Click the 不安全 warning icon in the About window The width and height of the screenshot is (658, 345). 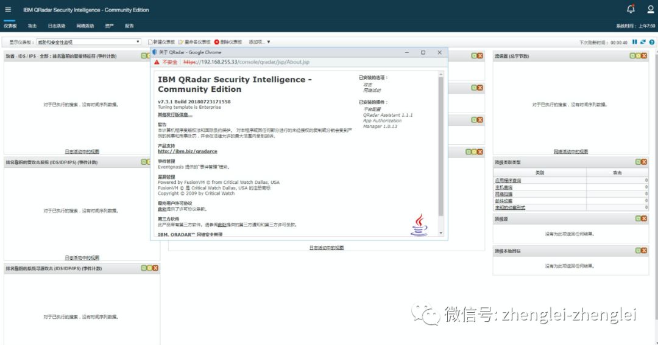point(157,62)
